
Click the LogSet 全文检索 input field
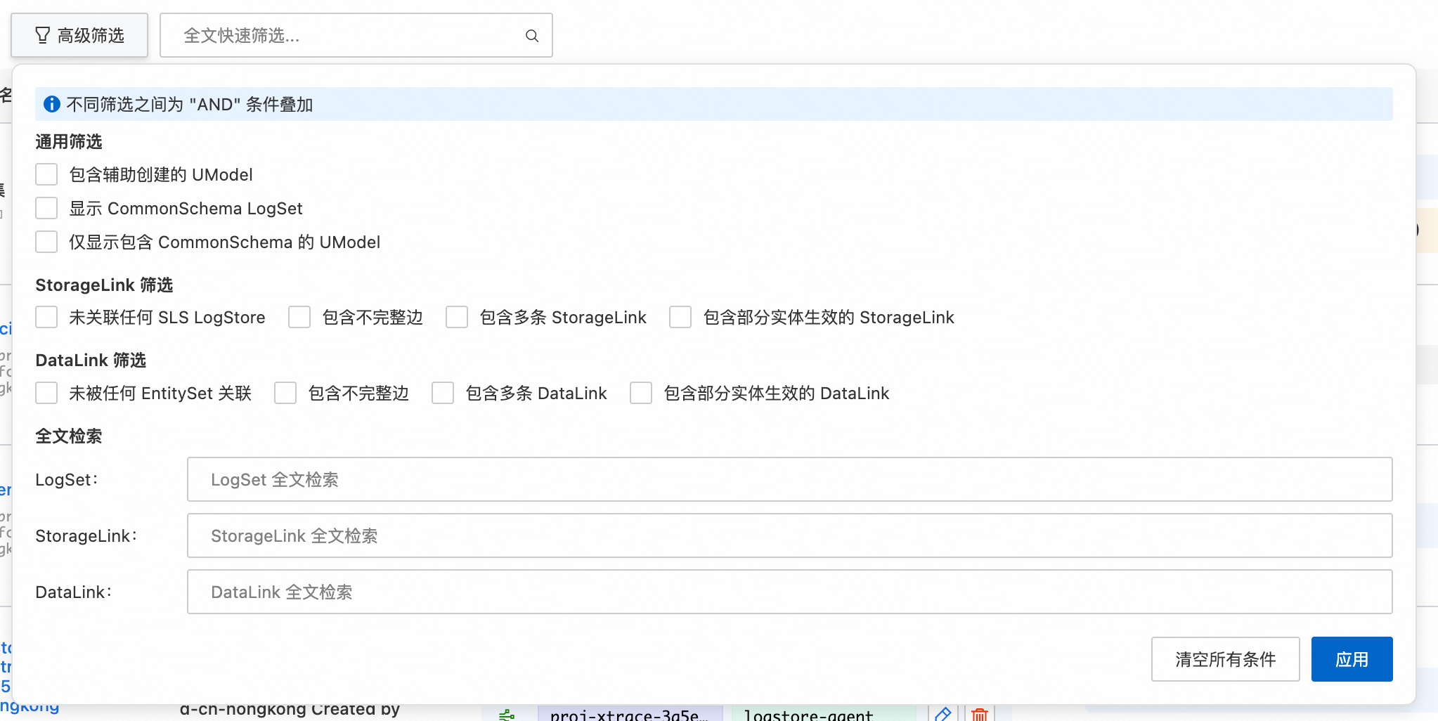(790, 479)
